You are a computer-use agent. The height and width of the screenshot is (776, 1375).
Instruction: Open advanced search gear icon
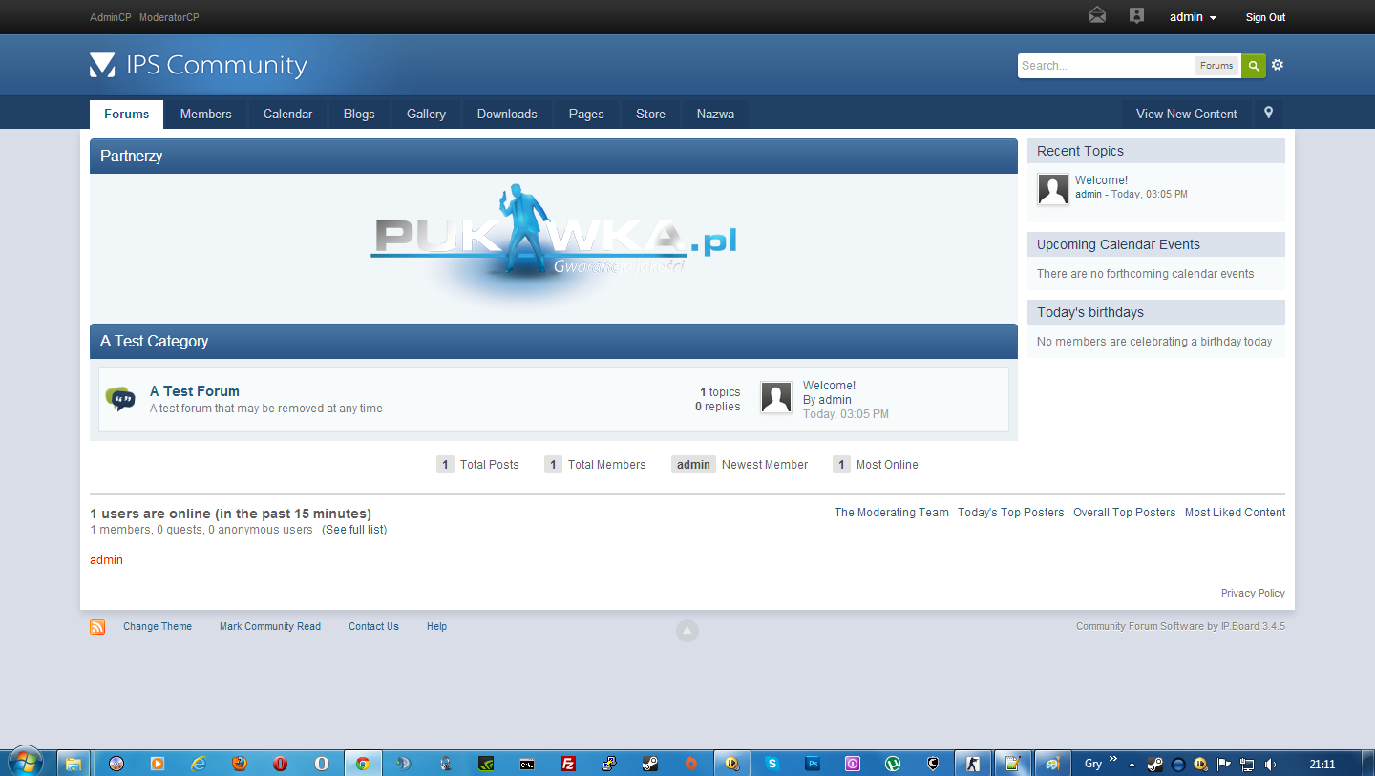[1278, 65]
